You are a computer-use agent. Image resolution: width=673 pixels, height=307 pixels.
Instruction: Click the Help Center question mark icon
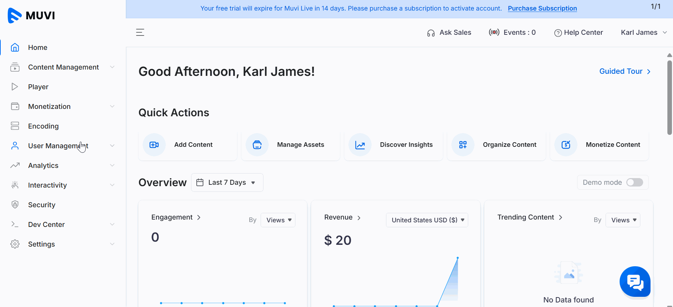pyautogui.click(x=558, y=33)
